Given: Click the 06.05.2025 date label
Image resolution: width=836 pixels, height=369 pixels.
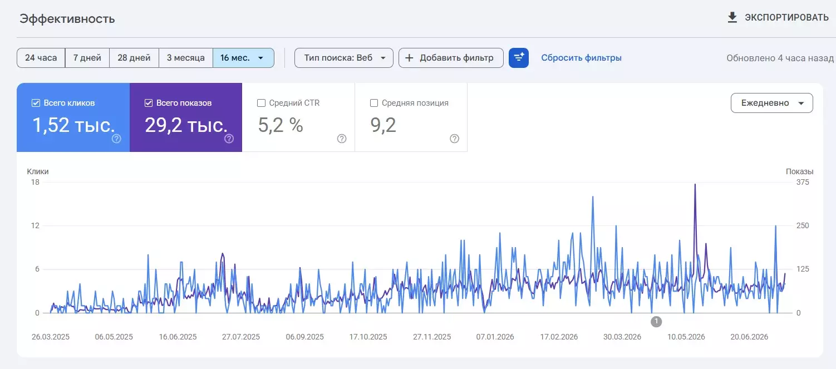Looking at the screenshot, I should coord(114,337).
